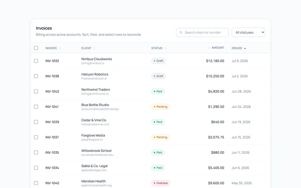
Task: Click the Overdue status badge for Meridian Health
Action: (161, 183)
